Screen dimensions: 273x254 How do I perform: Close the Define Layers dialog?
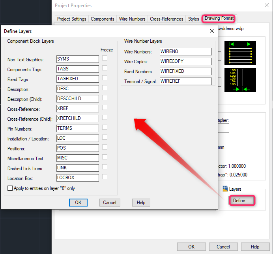212,31
